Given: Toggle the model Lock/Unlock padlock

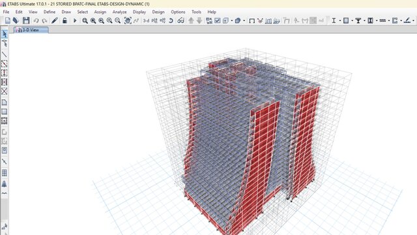Looking at the screenshot, I should pyautogui.click(x=65, y=20).
